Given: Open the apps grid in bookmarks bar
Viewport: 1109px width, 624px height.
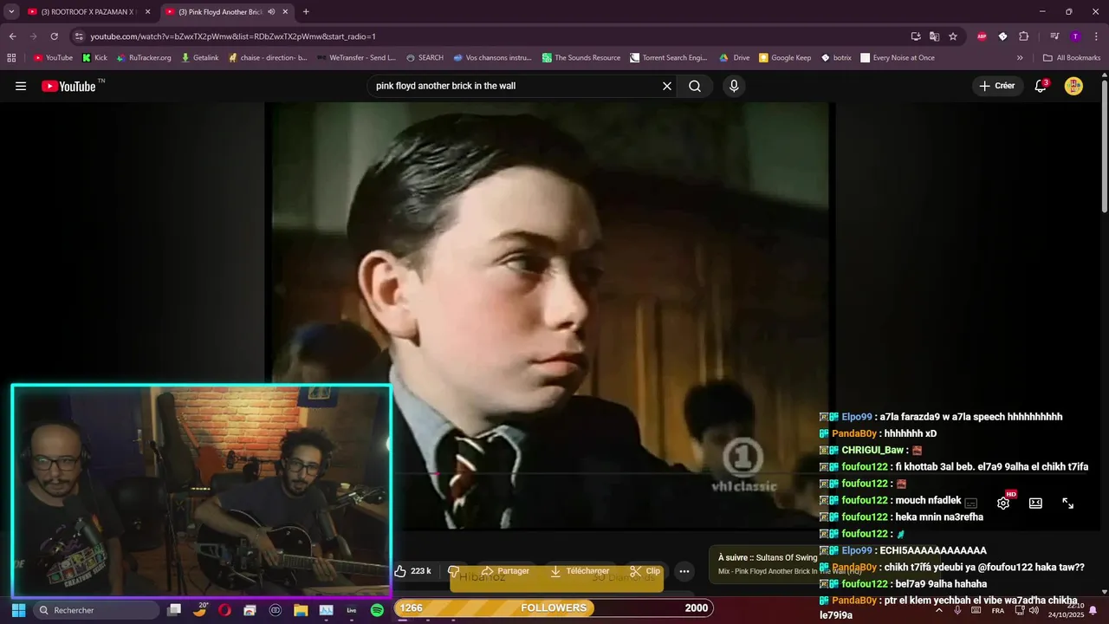Looking at the screenshot, I should 11,58.
